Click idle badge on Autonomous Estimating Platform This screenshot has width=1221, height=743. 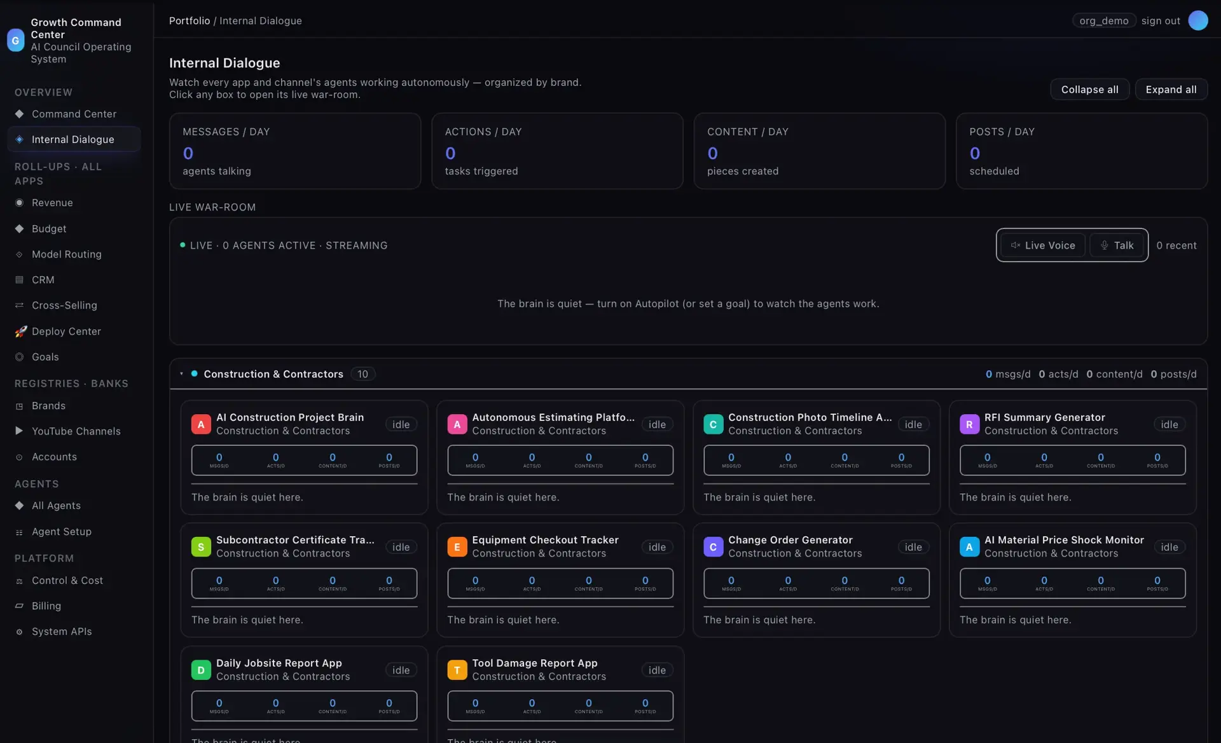(657, 424)
